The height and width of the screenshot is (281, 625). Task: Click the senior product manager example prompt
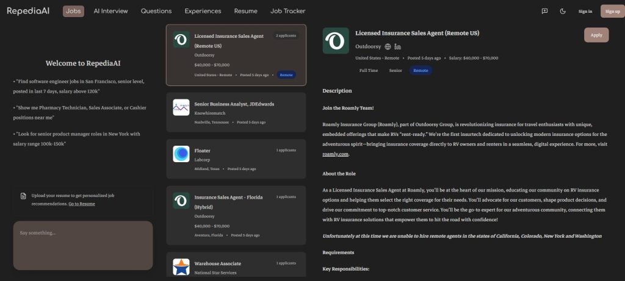pos(76,139)
